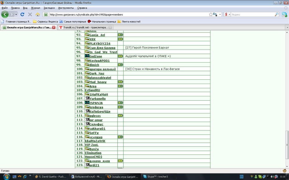Click the magnifier icon in Yandex search box
289x180 pixels.
click(x=277, y=14)
